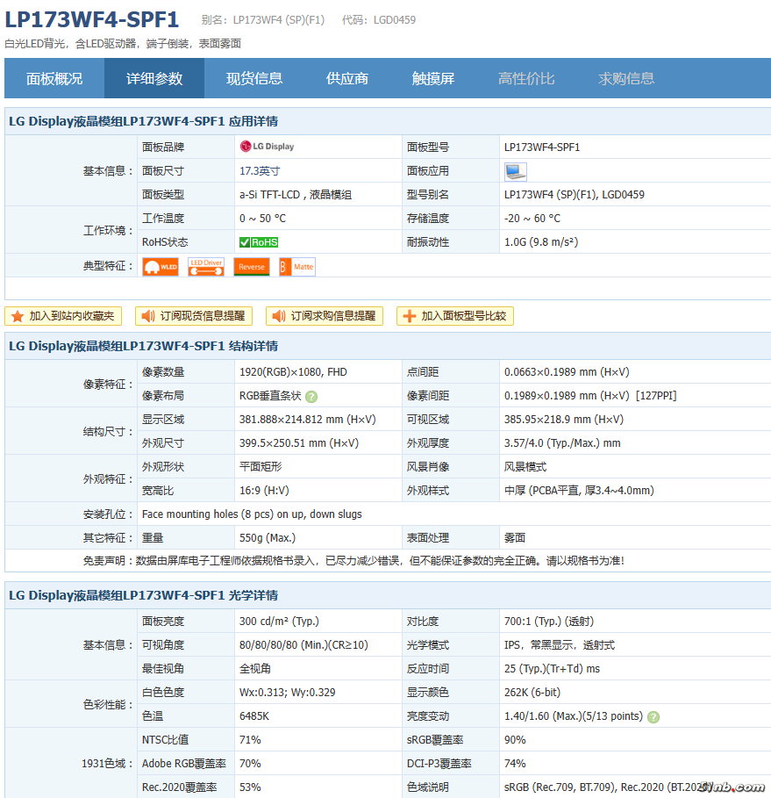Image resolution: width=771 pixels, height=798 pixels.
Task: Click the 0.0663×0.1989 mm dot pitch value
Action: tap(567, 372)
